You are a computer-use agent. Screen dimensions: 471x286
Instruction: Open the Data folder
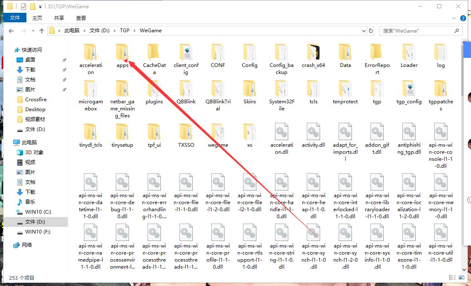pos(345,56)
